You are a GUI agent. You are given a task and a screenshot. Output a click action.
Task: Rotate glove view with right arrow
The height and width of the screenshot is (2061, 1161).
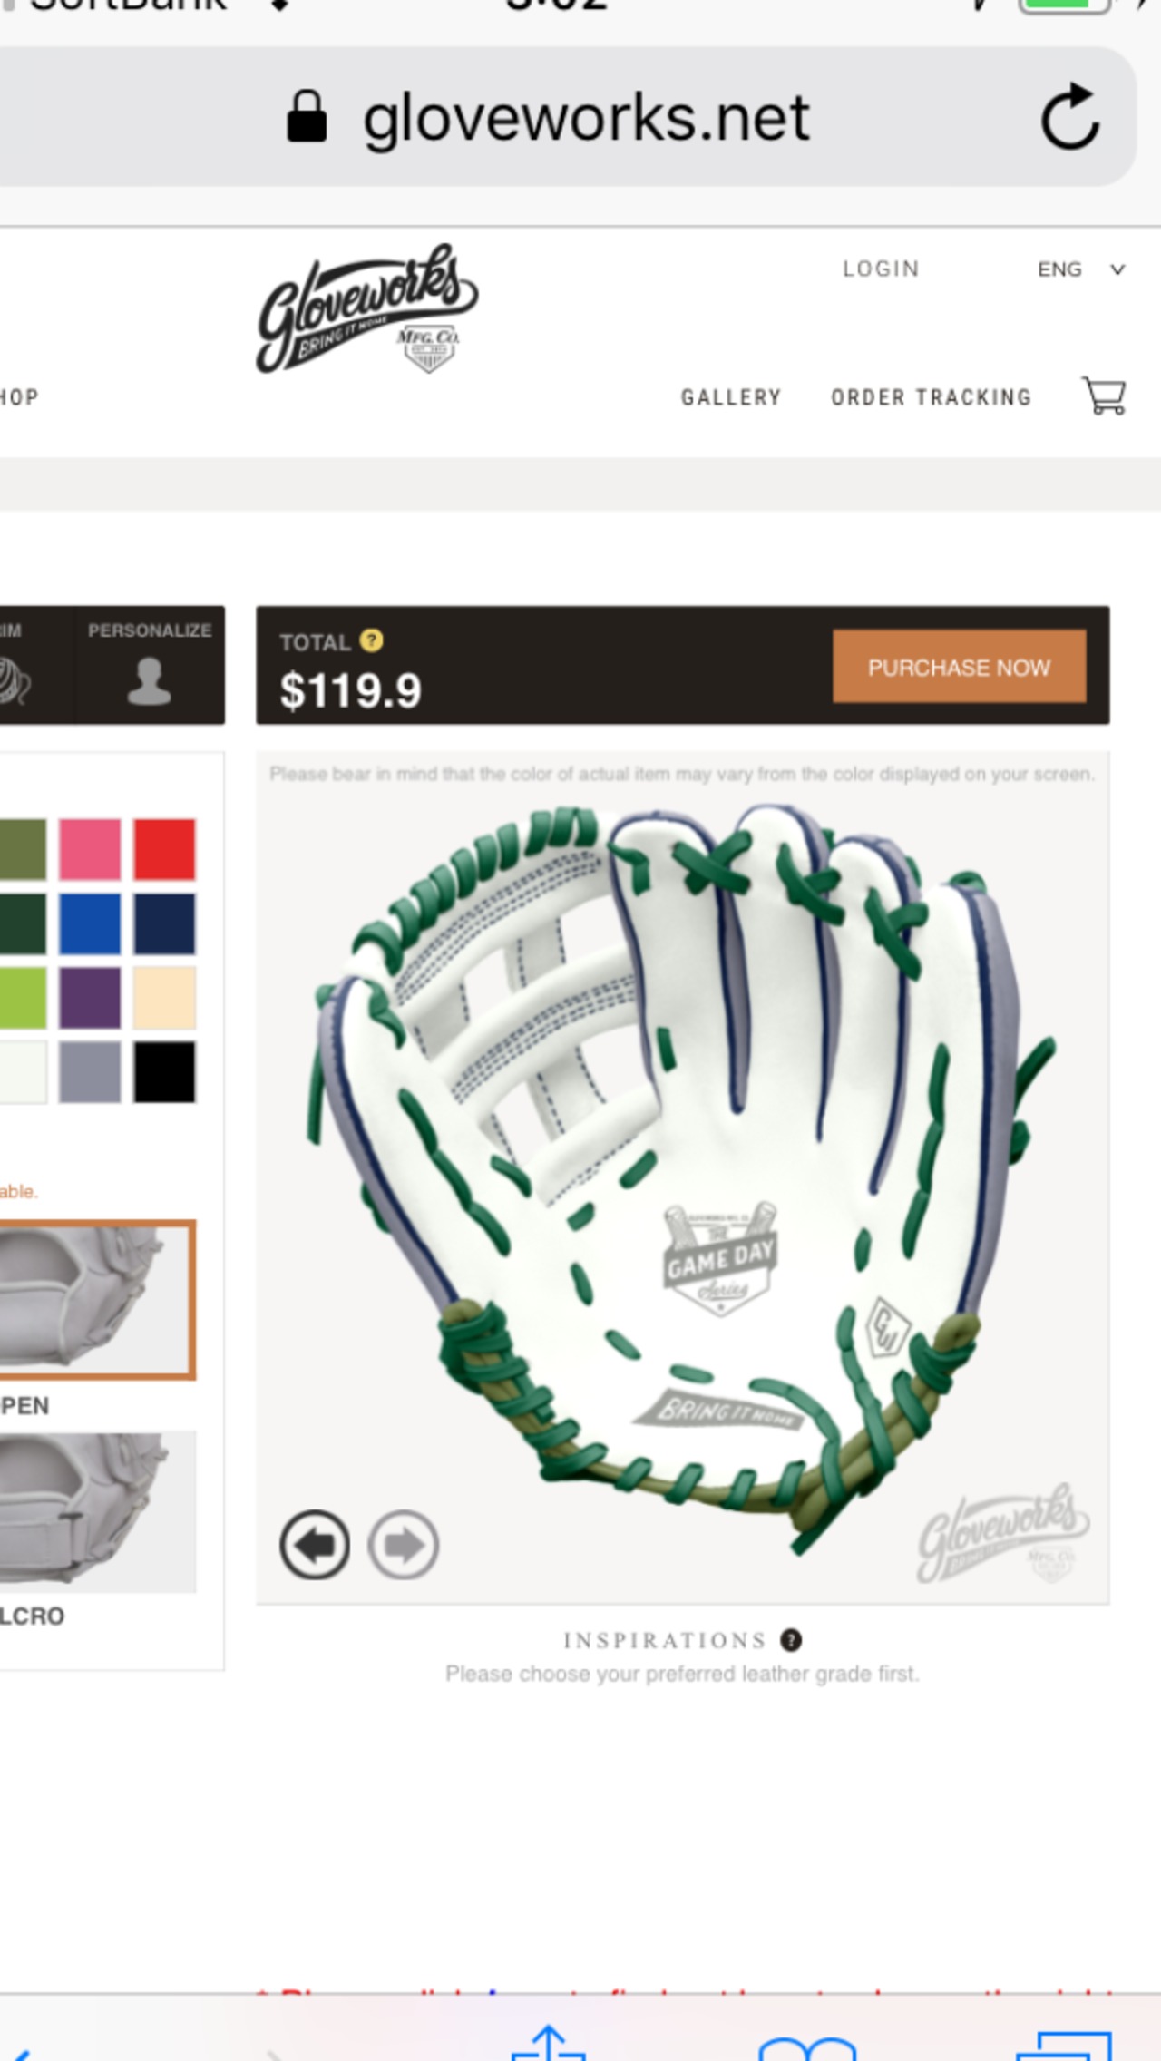click(404, 1545)
